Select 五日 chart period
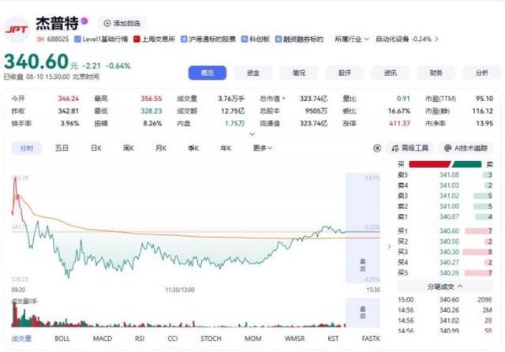This screenshot has height=352, width=505. [x=62, y=148]
